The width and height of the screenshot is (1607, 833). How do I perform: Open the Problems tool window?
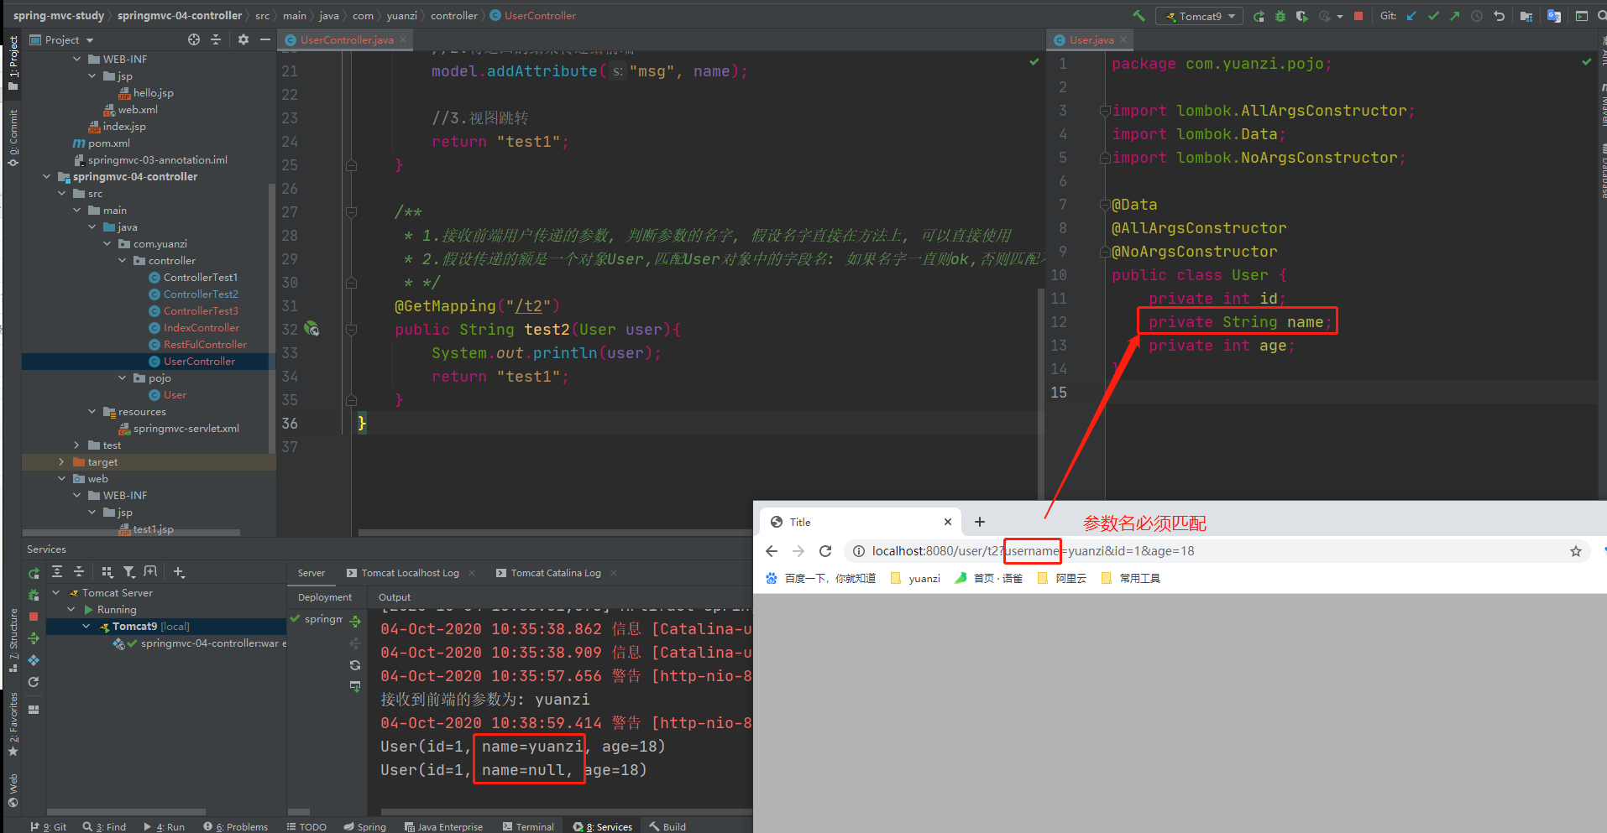pos(236,826)
